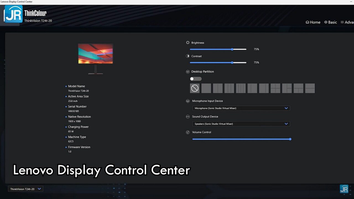Viewport: 354px width, 199px height.
Task: Click the Contrast slider handle
Action: pos(232,62)
